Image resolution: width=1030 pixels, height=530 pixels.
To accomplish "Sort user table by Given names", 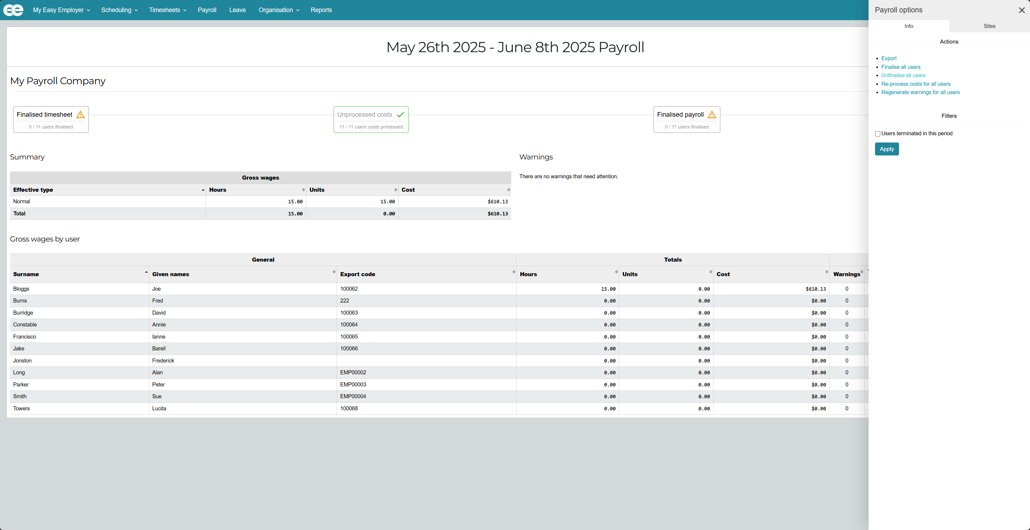I will tap(334, 272).
